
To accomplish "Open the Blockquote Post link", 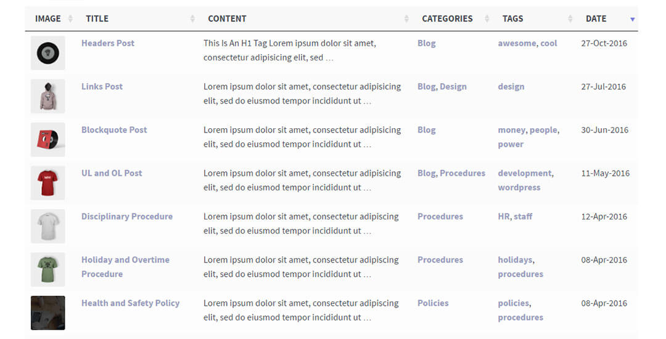I will [x=114, y=130].
